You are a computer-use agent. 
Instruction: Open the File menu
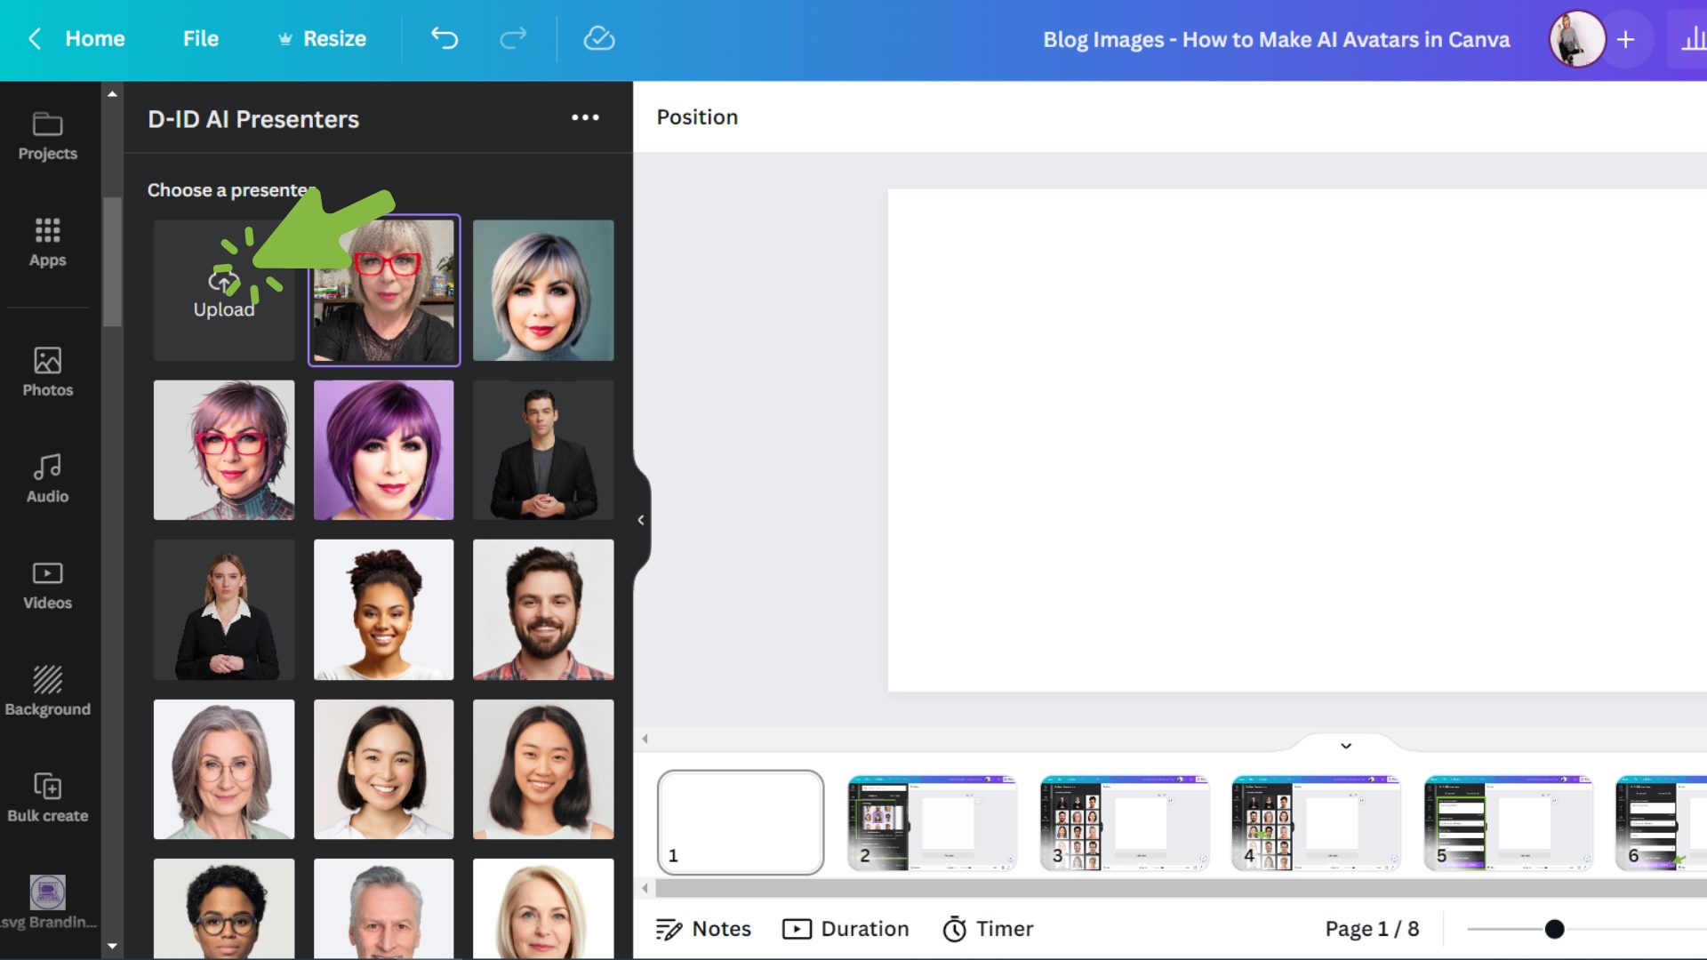pos(201,39)
